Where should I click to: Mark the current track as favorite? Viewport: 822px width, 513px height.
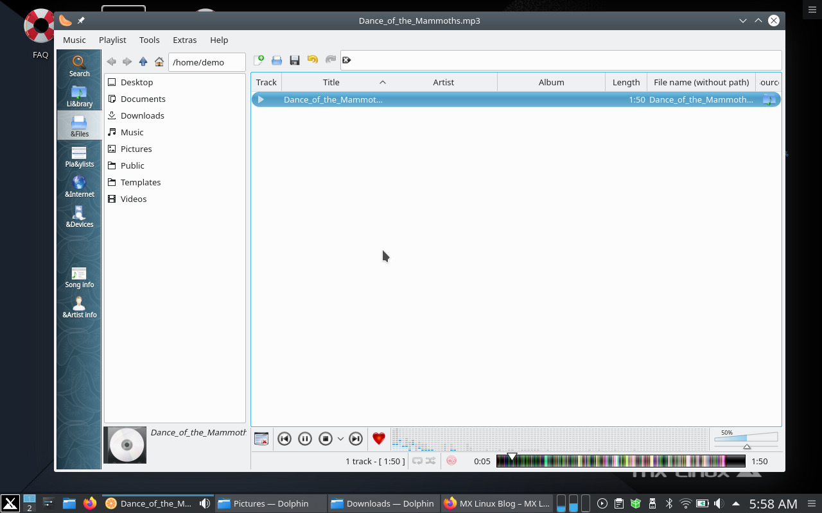(x=379, y=439)
